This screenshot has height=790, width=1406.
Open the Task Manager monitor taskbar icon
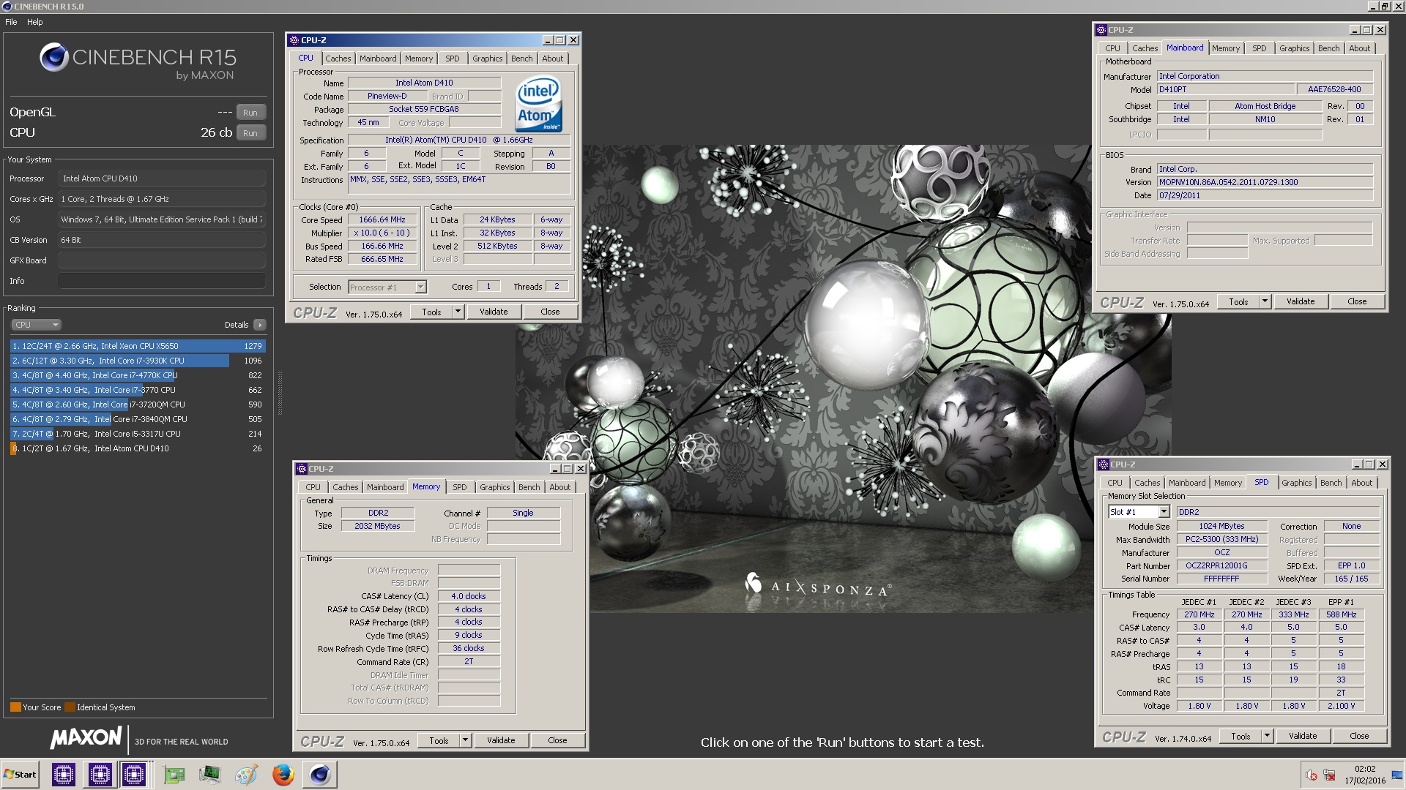209,775
